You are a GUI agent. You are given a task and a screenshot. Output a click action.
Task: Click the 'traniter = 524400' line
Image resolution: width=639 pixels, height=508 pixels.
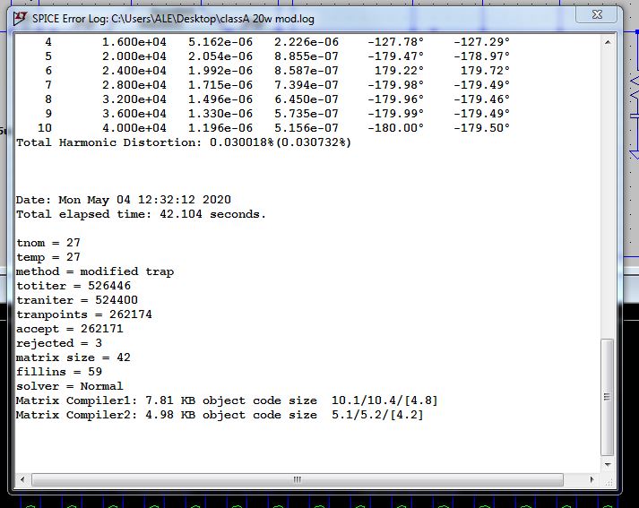pos(77,300)
